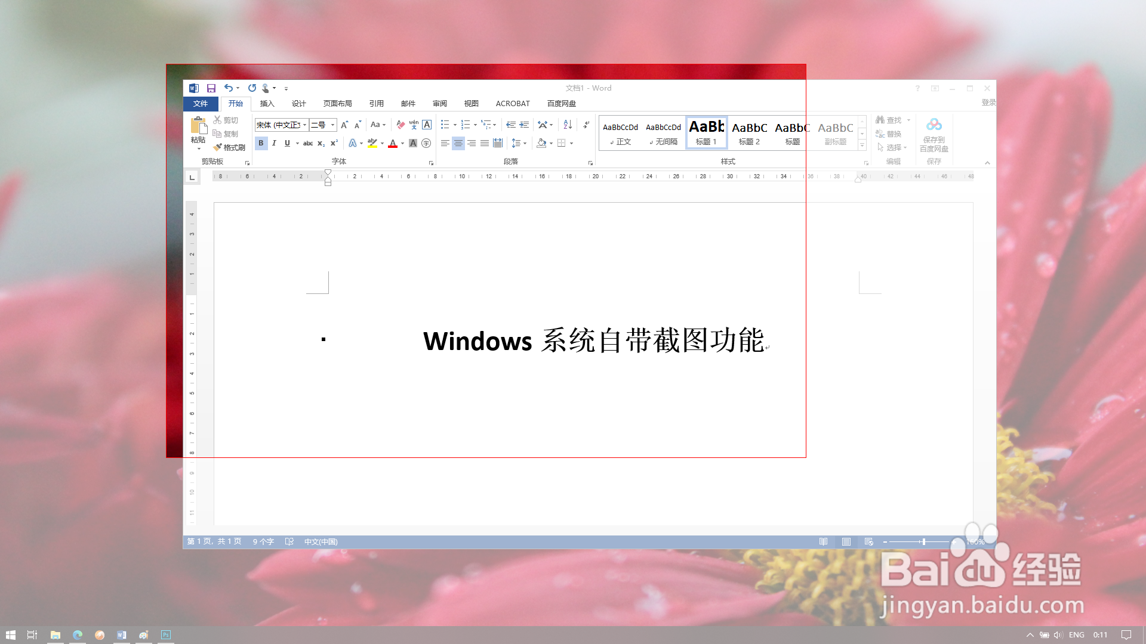
Task: Open the phonetic guide (wén) icon
Action: [x=414, y=125]
